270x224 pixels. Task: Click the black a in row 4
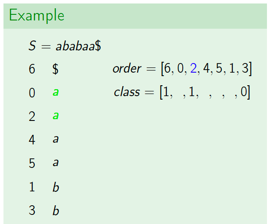[x=56, y=139]
